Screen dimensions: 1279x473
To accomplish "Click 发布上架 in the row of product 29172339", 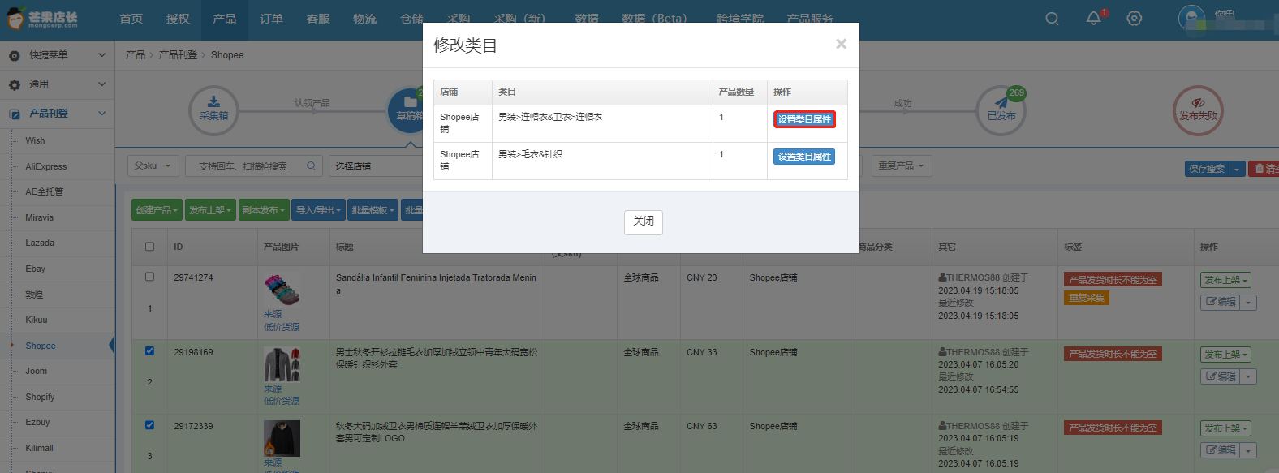I will click(x=1226, y=428).
